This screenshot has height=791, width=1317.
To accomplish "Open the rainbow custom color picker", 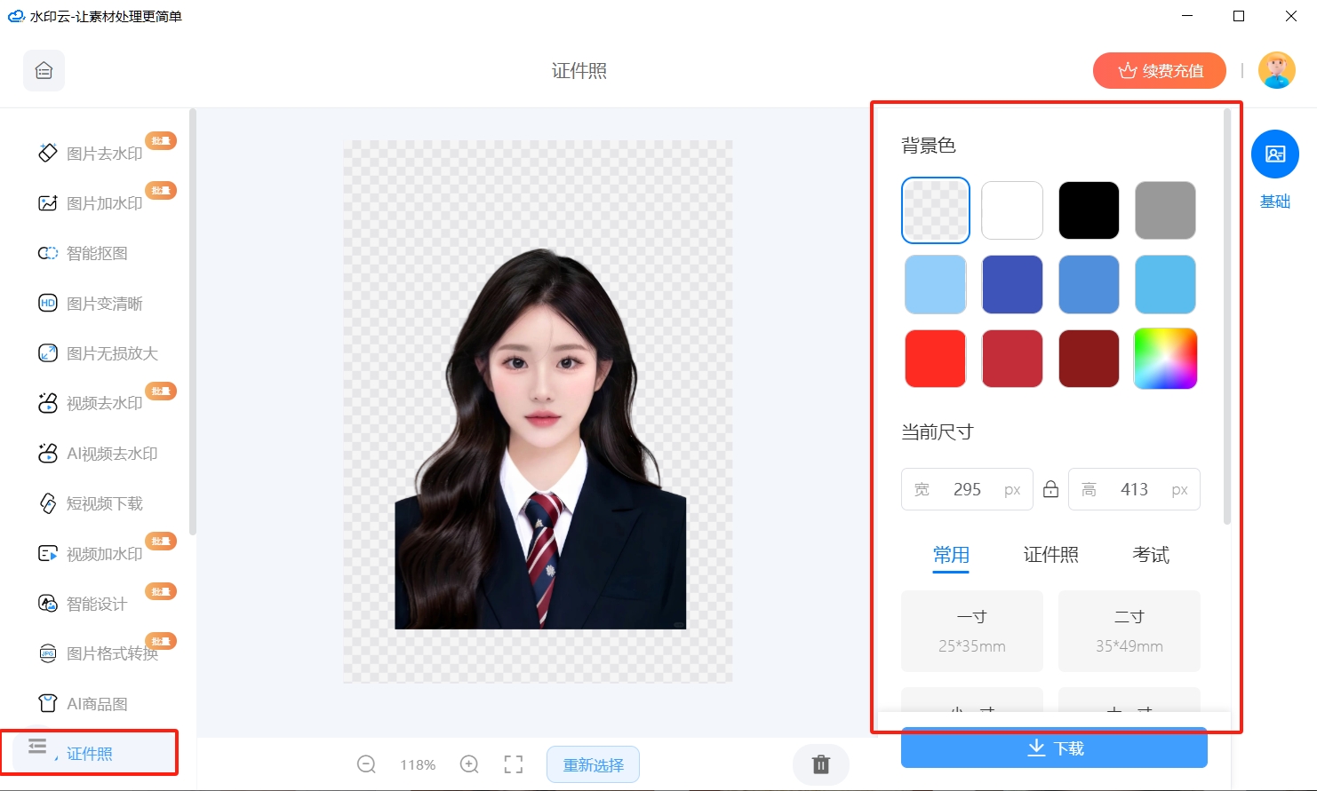I will pos(1165,359).
